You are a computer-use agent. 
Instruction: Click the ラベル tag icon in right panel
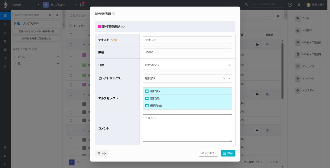[297, 18]
